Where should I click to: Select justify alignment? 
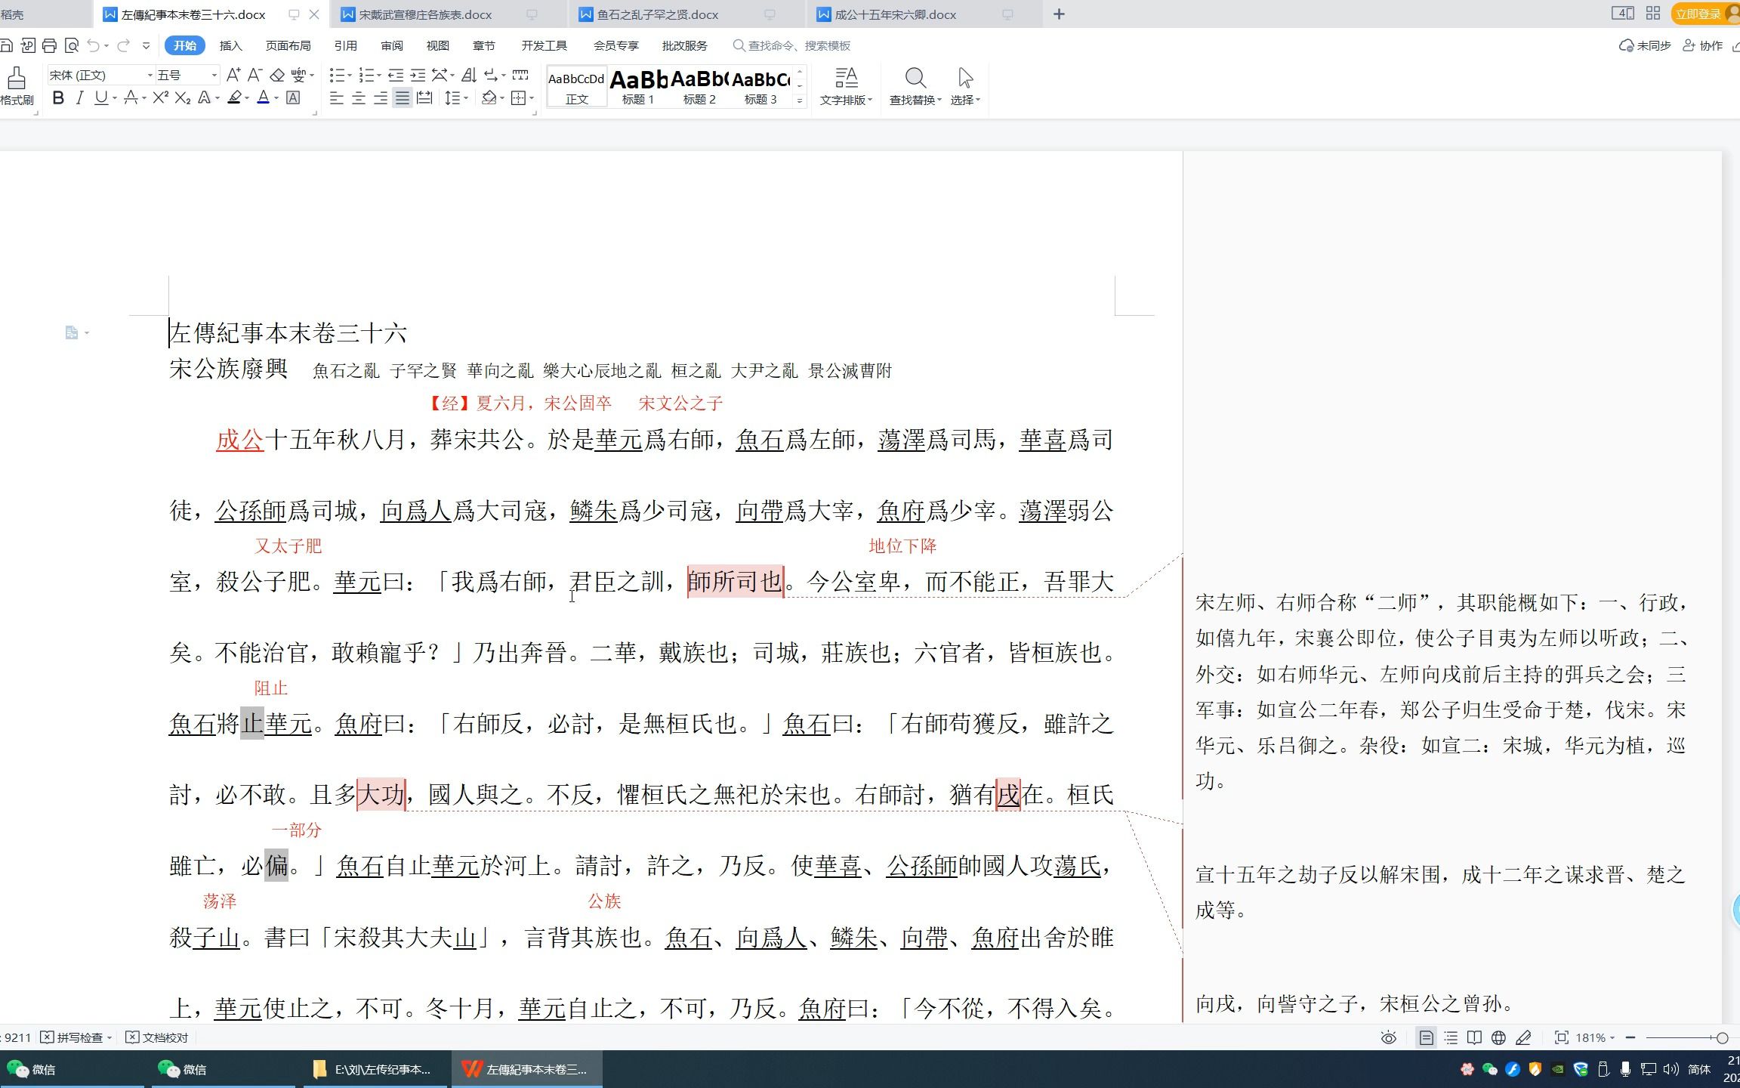click(x=403, y=98)
